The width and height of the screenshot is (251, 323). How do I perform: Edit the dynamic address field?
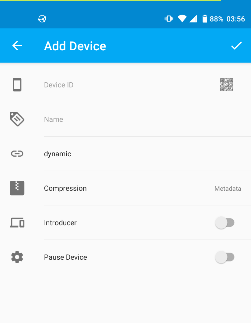pos(147,154)
